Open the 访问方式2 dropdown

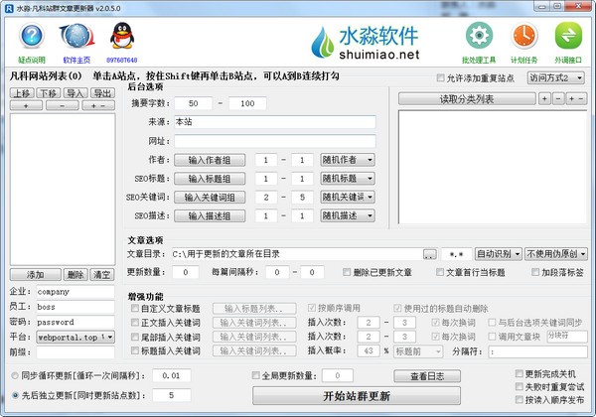click(556, 77)
